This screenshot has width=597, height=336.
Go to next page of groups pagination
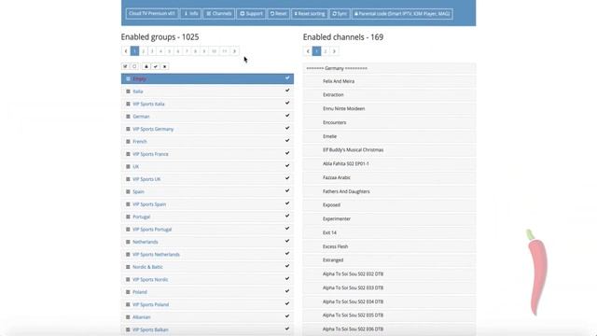(234, 51)
